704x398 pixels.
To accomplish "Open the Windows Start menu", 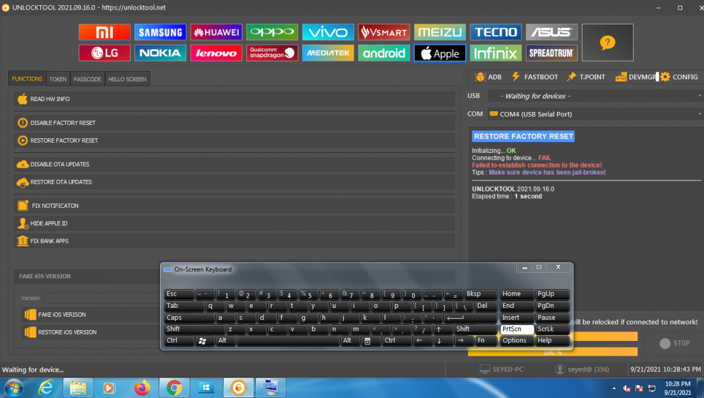I will pyautogui.click(x=13, y=388).
